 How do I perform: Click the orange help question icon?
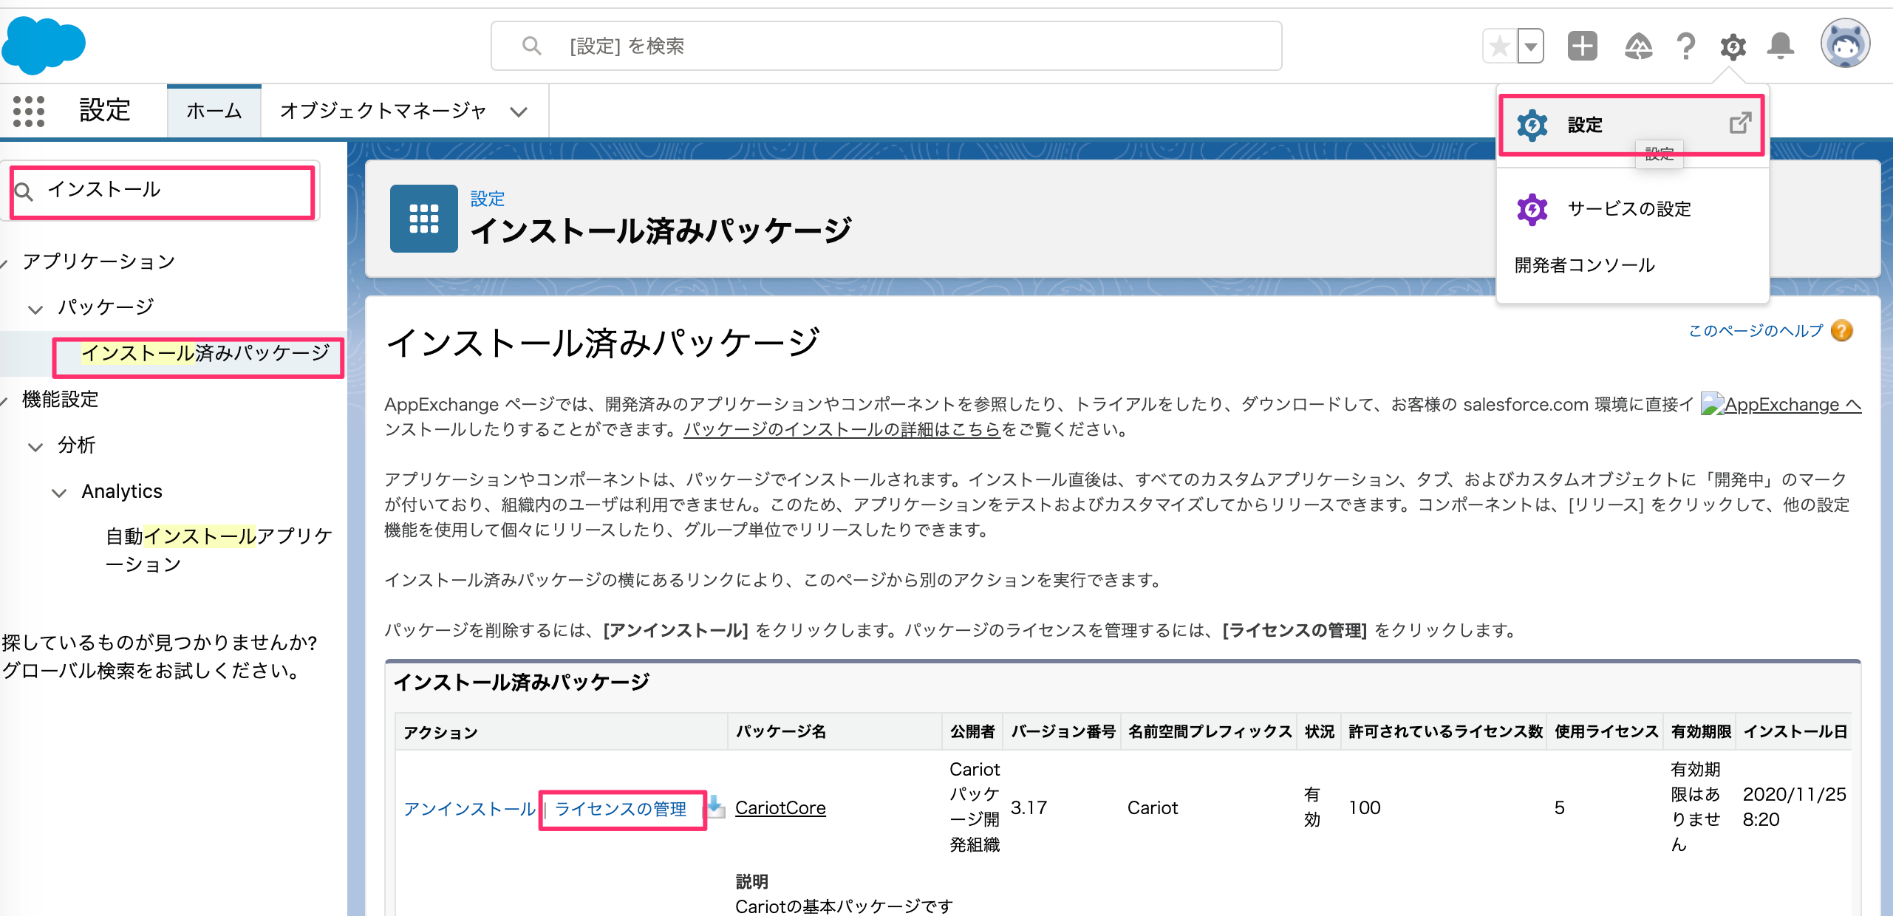click(x=1842, y=331)
